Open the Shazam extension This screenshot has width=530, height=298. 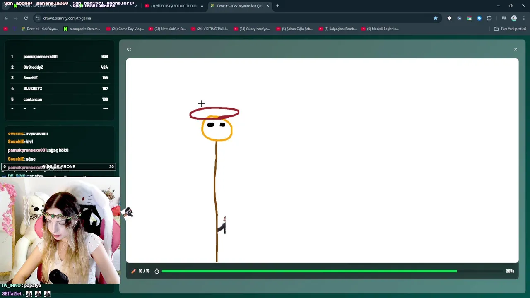tap(479, 18)
